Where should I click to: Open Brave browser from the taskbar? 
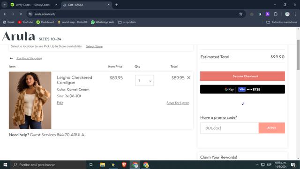[x=124, y=165]
